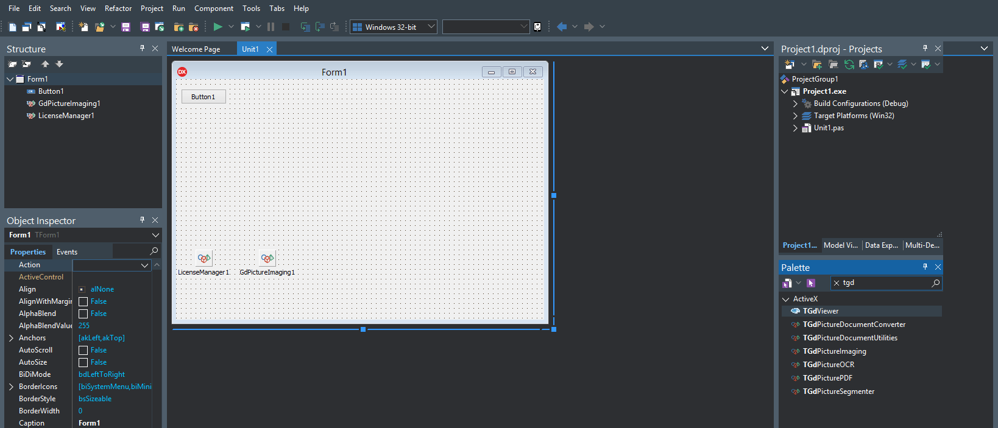
Task: Click the Save file toolbar icon
Action: click(126, 27)
